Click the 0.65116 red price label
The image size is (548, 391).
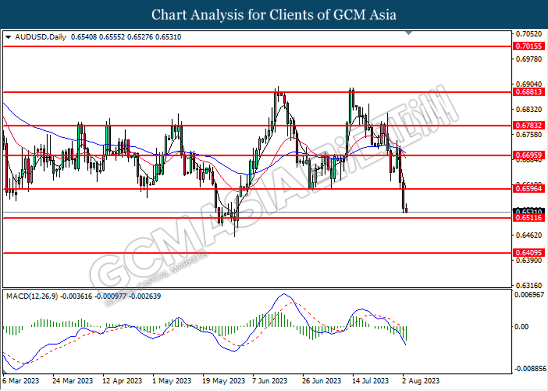pyautogui.click(x=528, y=218)
